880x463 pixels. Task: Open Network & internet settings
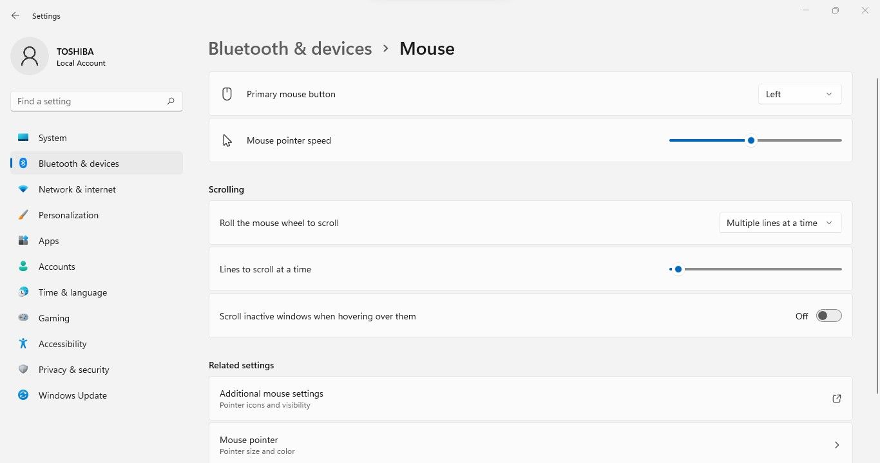[77, 189]
